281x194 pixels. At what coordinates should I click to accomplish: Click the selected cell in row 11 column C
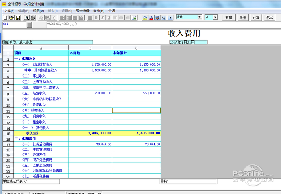[136, 110]
